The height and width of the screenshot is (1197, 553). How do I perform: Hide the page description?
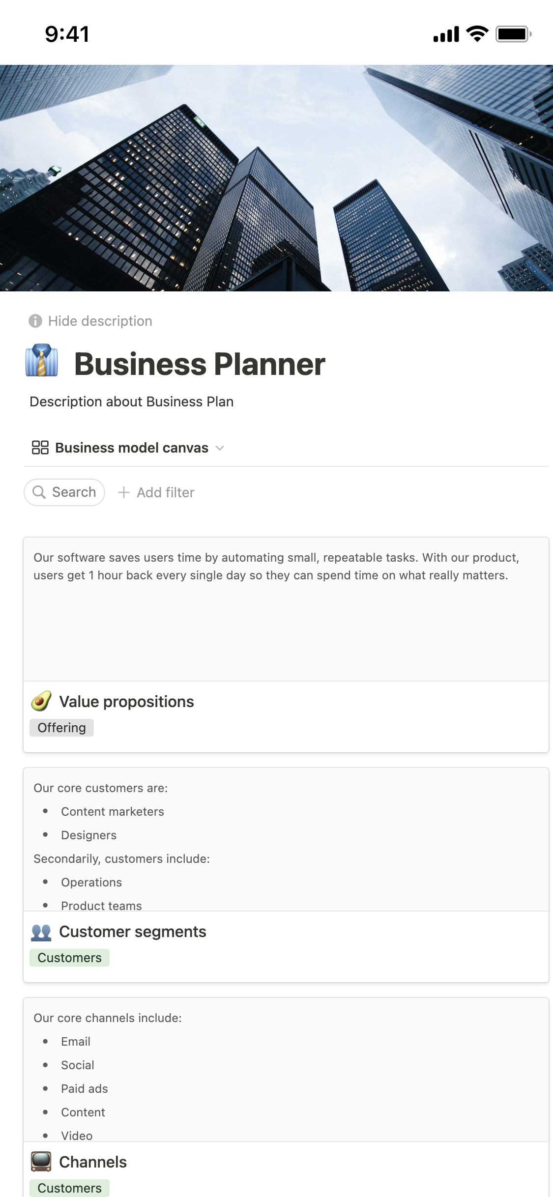coord(100,321)
